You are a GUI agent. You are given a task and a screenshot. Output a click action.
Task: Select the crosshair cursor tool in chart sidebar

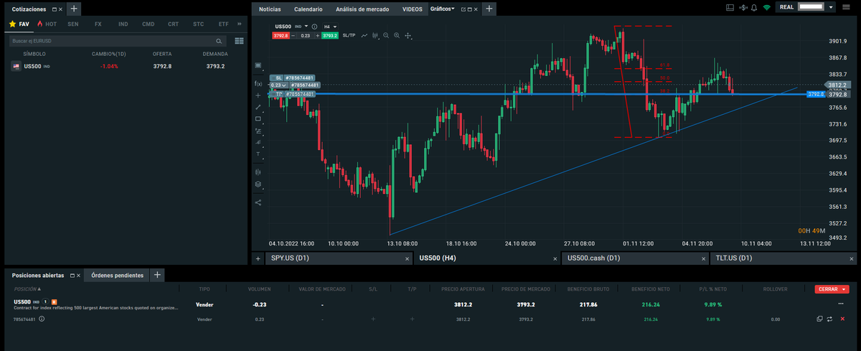point(258,95)
